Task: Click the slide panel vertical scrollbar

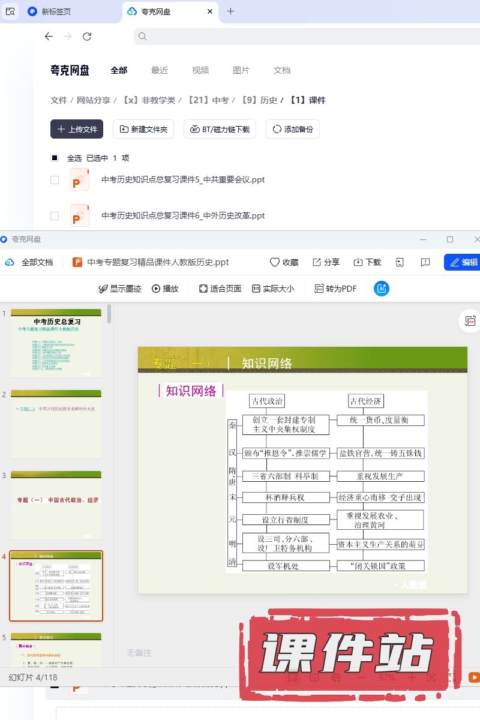Action: [109, 314]
